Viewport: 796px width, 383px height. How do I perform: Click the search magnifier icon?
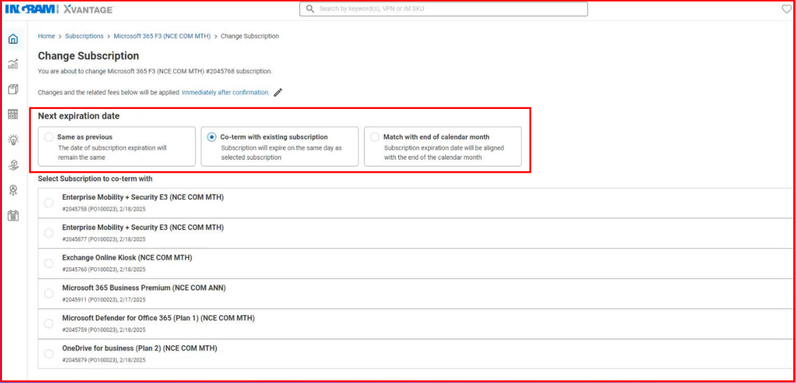[x=309, y=9]
